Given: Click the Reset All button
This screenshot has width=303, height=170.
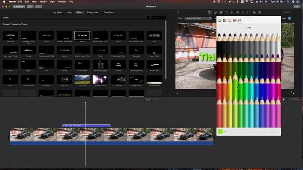Looking at the screenshot, I should pyautogui.click(x=287, y=12).
